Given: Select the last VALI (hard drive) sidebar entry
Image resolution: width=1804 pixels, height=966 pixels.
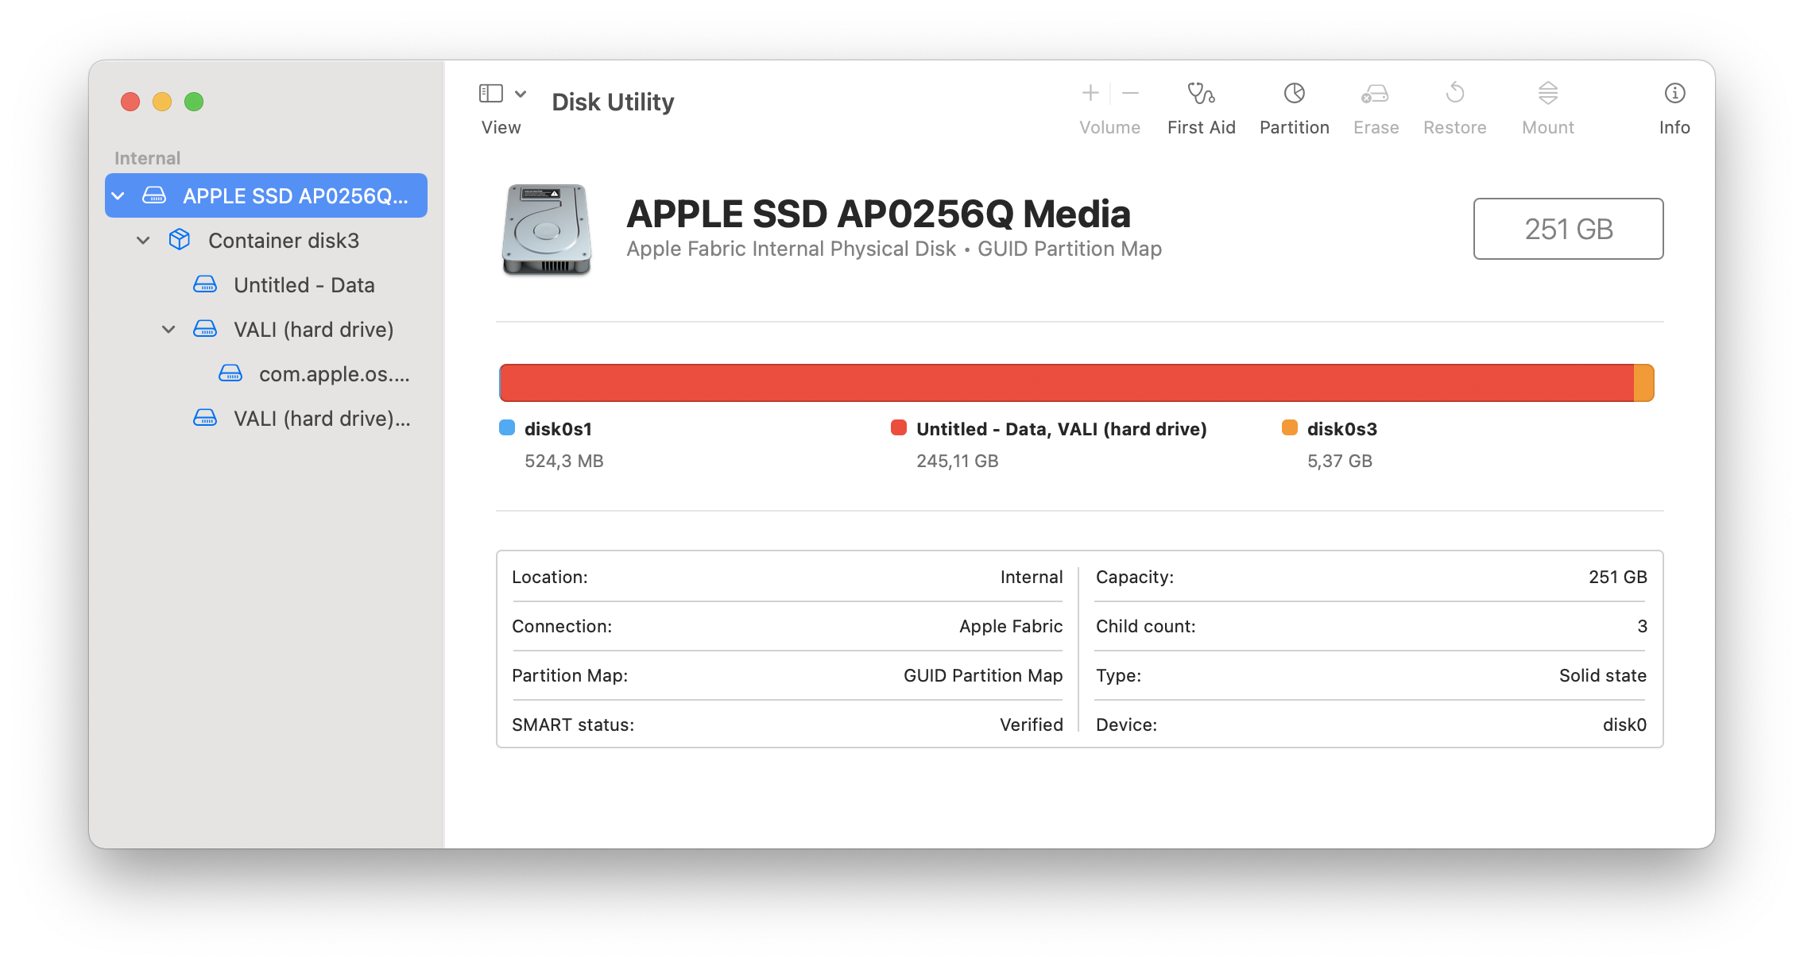Looking at the screenshot, I should tap(321, 418).
